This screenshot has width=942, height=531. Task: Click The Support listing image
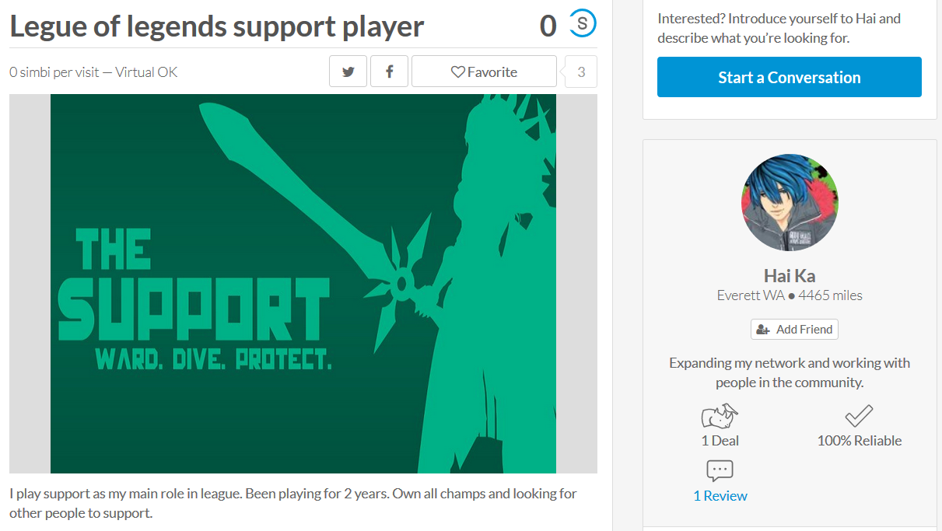(x=303, y=284)
